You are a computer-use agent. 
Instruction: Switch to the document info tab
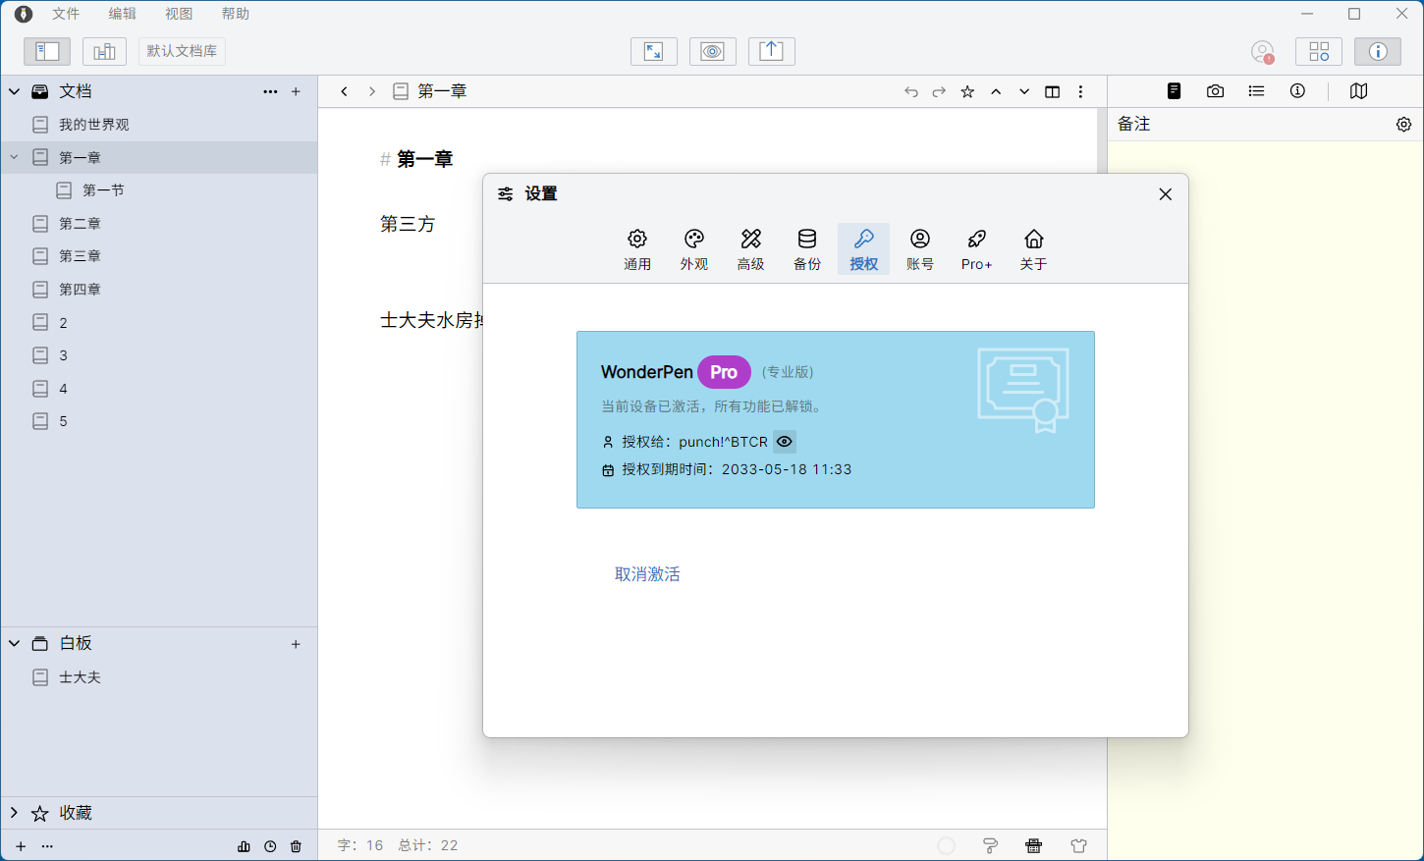pos(1297,91)
